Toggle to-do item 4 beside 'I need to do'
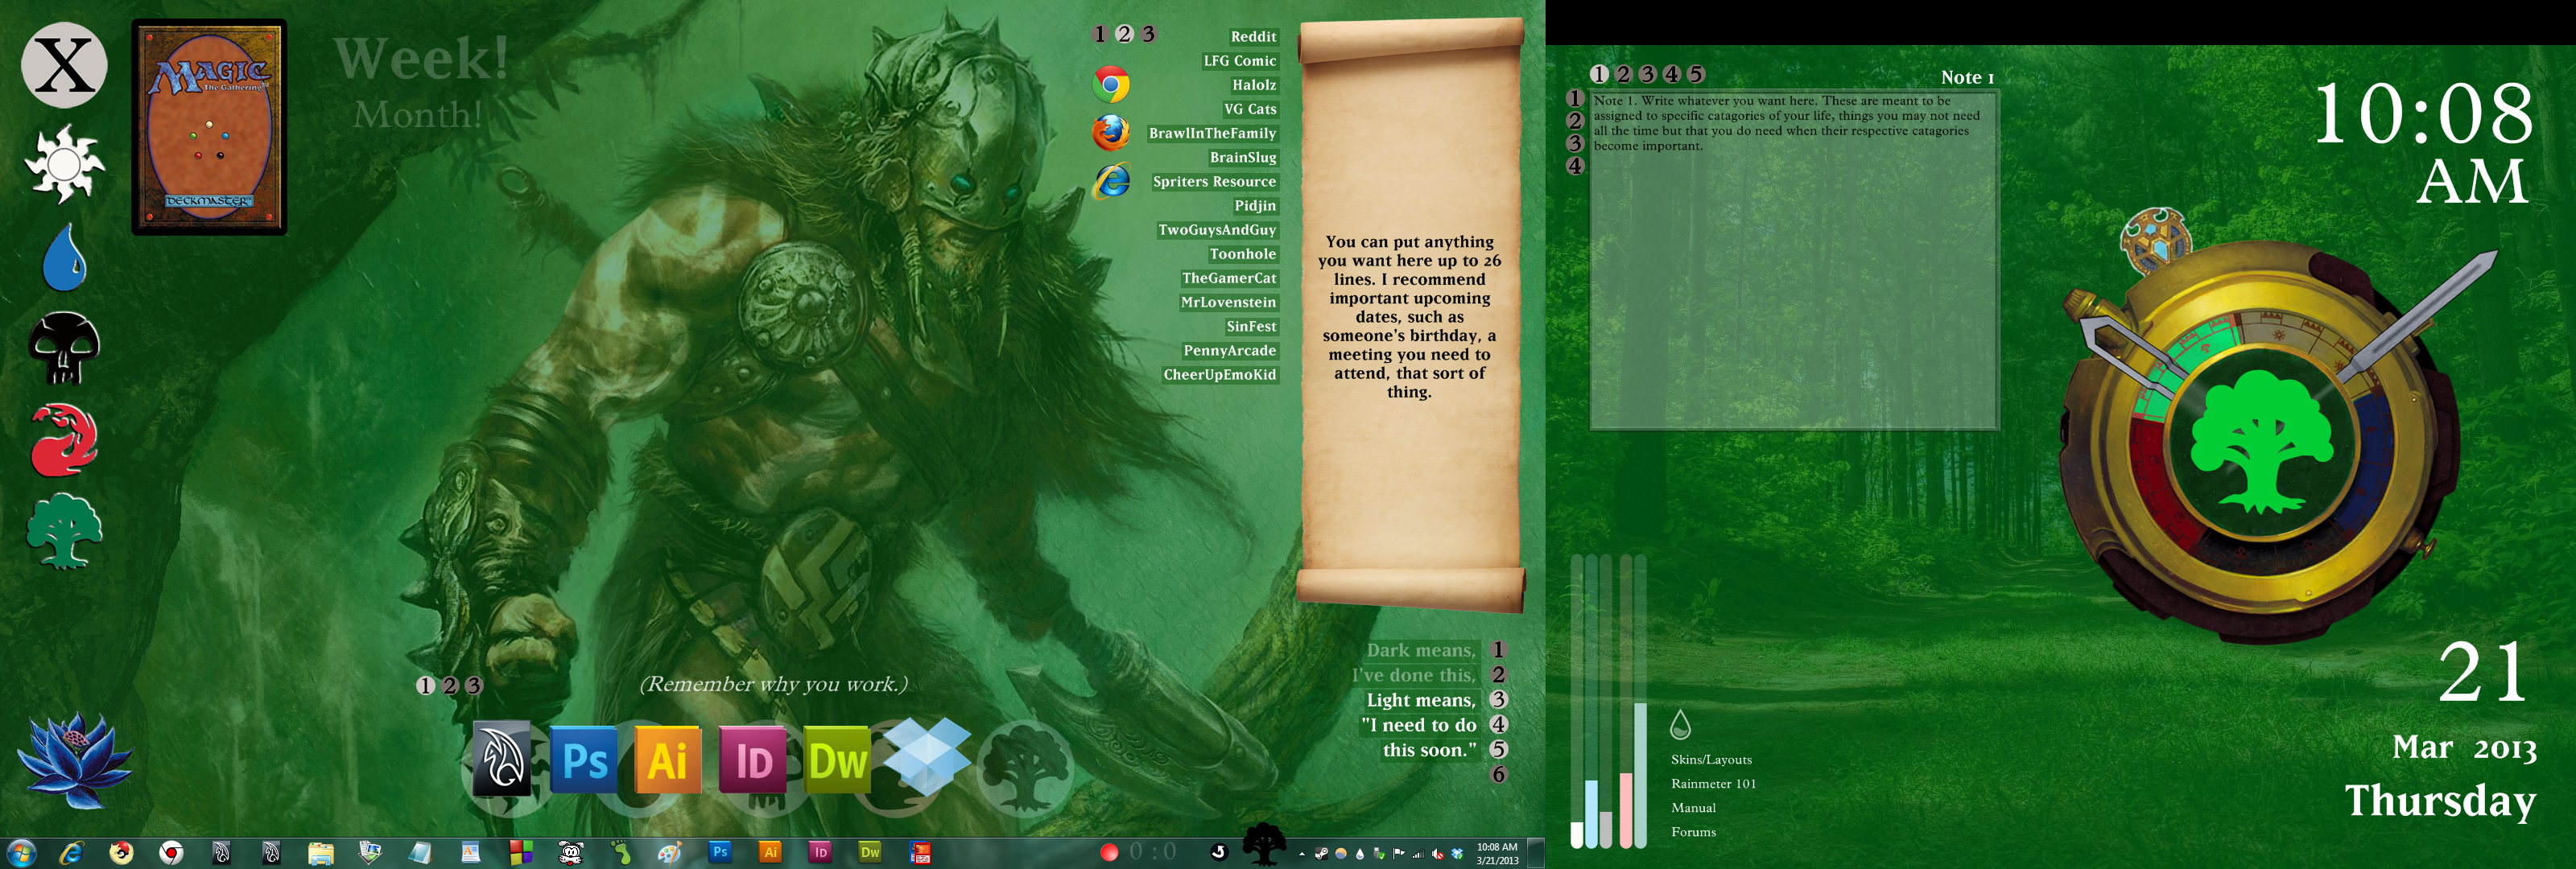The width and height of the screenshot is (2576, 869). coord(1498,724)
